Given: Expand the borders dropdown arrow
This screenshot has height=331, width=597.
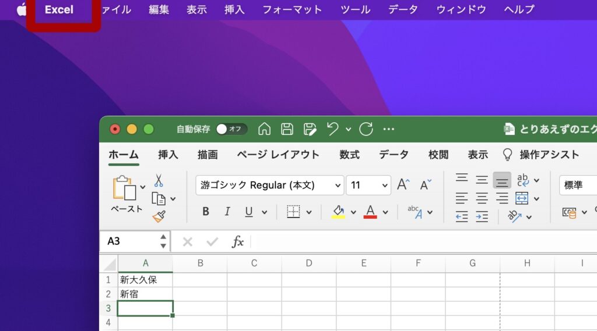Looking at the screenshot, I should click(309, 212).
